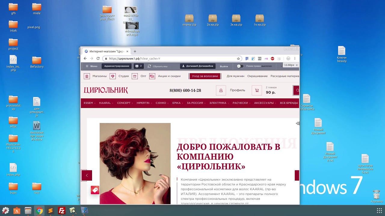This screenshot has height=216, width=385.
Task: Click the Акции и скидки icon
Action: [x=152, y=76]
